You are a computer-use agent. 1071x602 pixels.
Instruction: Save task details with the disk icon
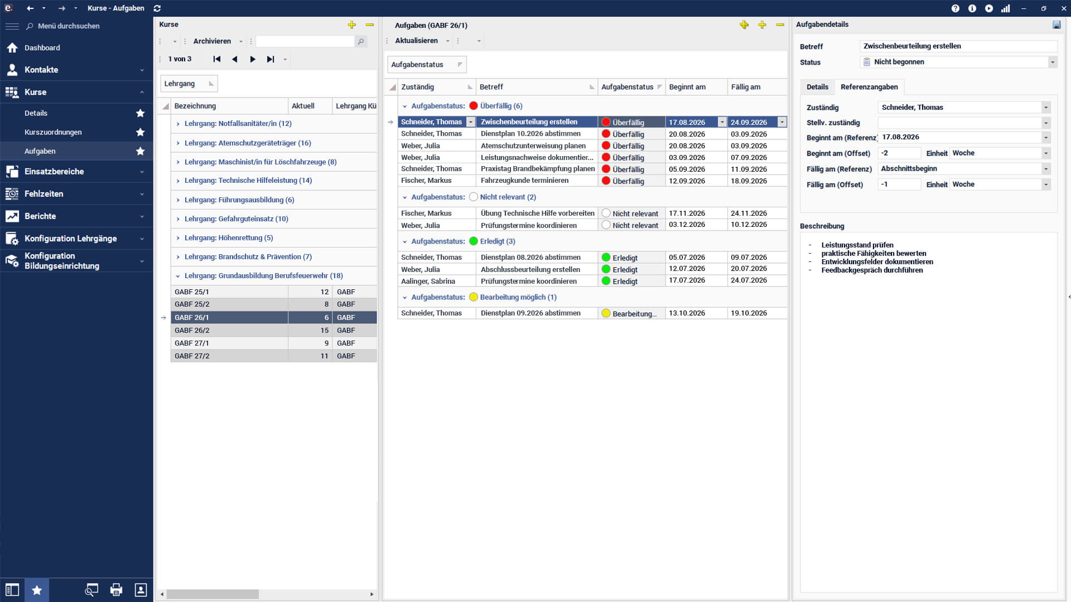(1056, 25)
